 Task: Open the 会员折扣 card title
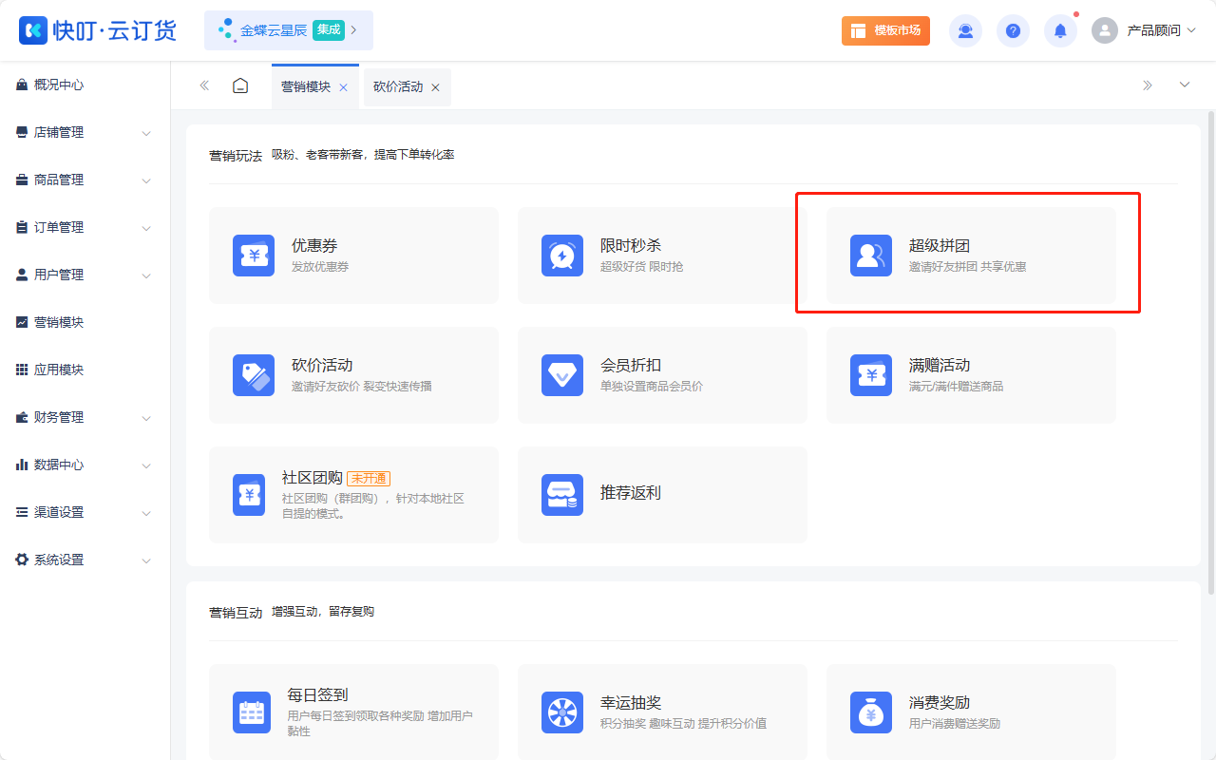631,365
